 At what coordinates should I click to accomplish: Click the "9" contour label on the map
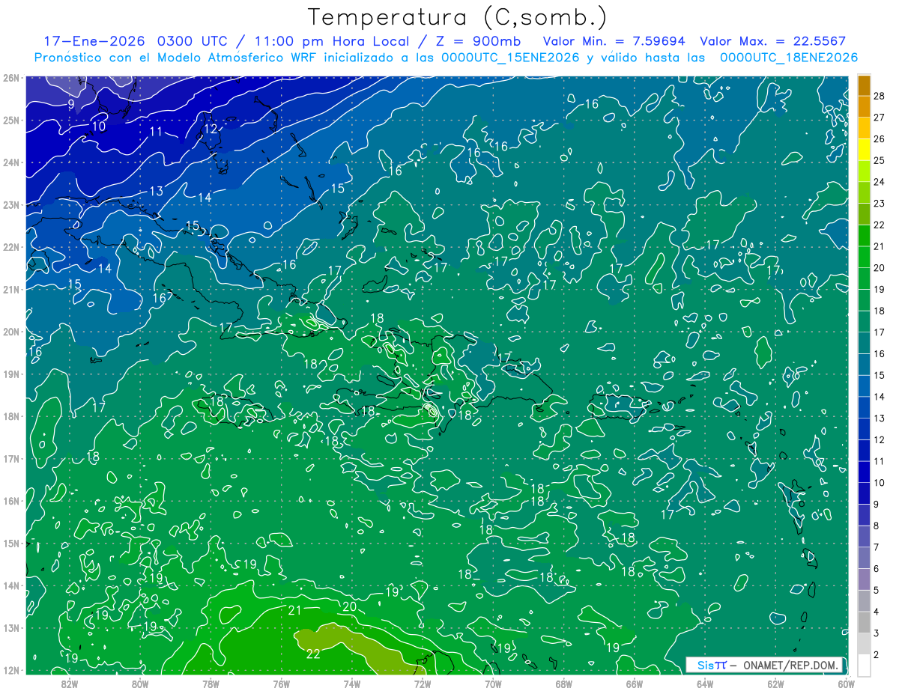pos(71,104)
